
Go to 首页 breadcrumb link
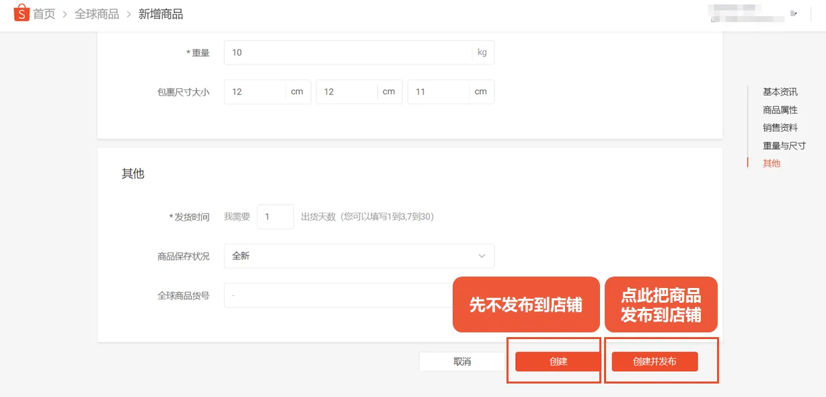(x=44, y=14)
